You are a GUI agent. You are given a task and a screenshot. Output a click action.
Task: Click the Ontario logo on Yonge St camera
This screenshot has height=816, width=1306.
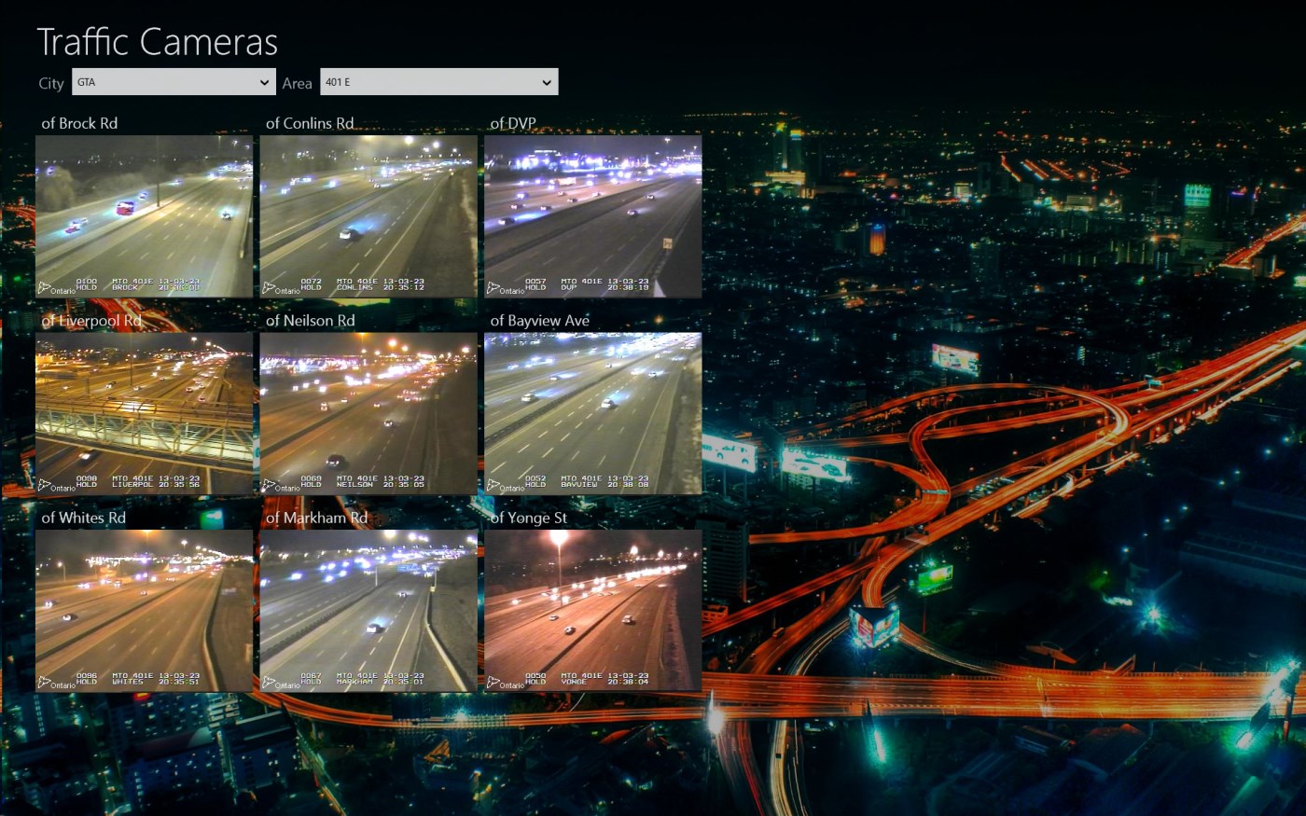506,684
